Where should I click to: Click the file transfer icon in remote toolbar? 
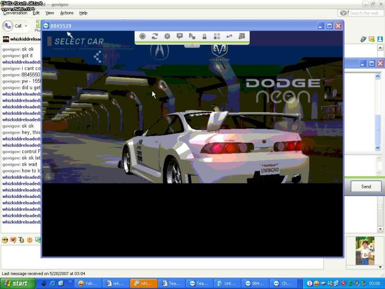tap(192, 37)
